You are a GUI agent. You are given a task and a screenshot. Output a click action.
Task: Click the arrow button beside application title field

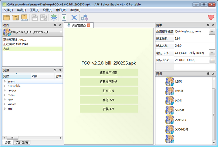(212, 32)
